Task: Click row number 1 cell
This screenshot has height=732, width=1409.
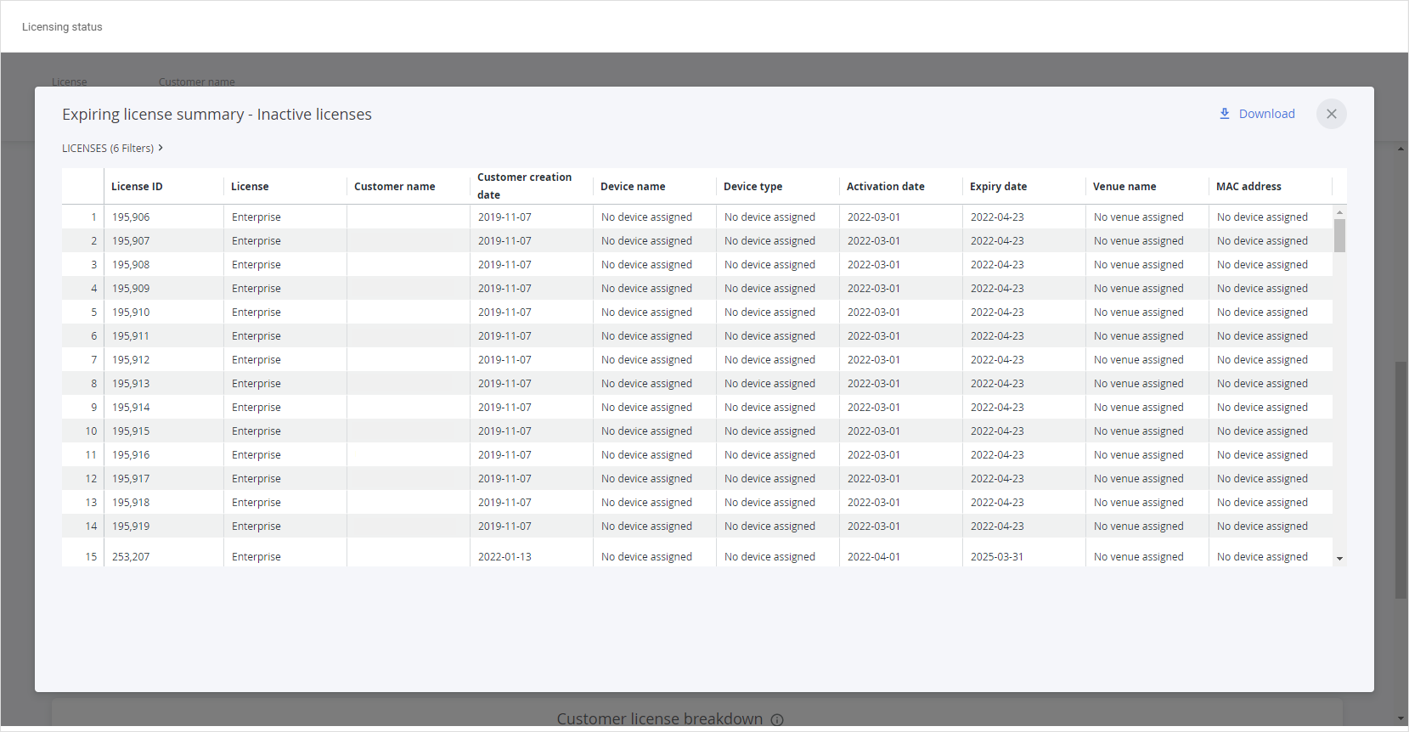Action: (83, 217)
